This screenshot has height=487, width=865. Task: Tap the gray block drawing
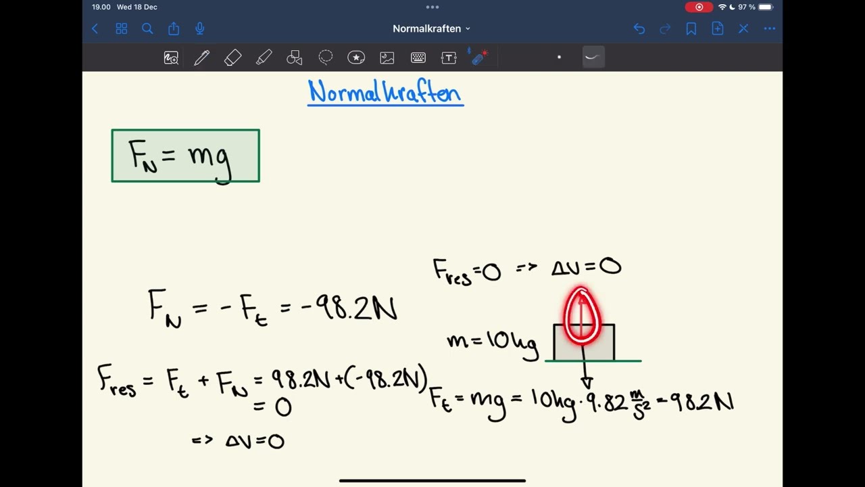[x=584, y=342]
